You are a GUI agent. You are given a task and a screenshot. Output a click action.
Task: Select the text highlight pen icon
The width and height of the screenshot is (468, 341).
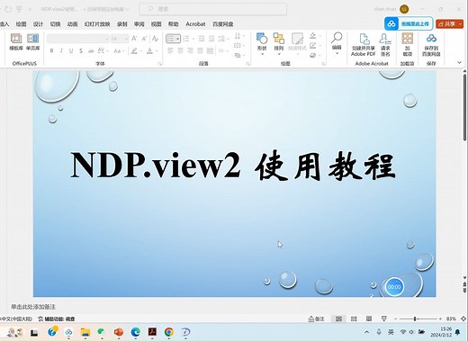(134, 50)
